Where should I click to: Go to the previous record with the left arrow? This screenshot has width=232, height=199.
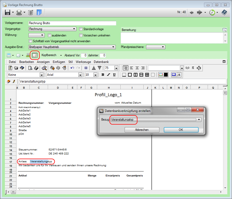point(192,12)
